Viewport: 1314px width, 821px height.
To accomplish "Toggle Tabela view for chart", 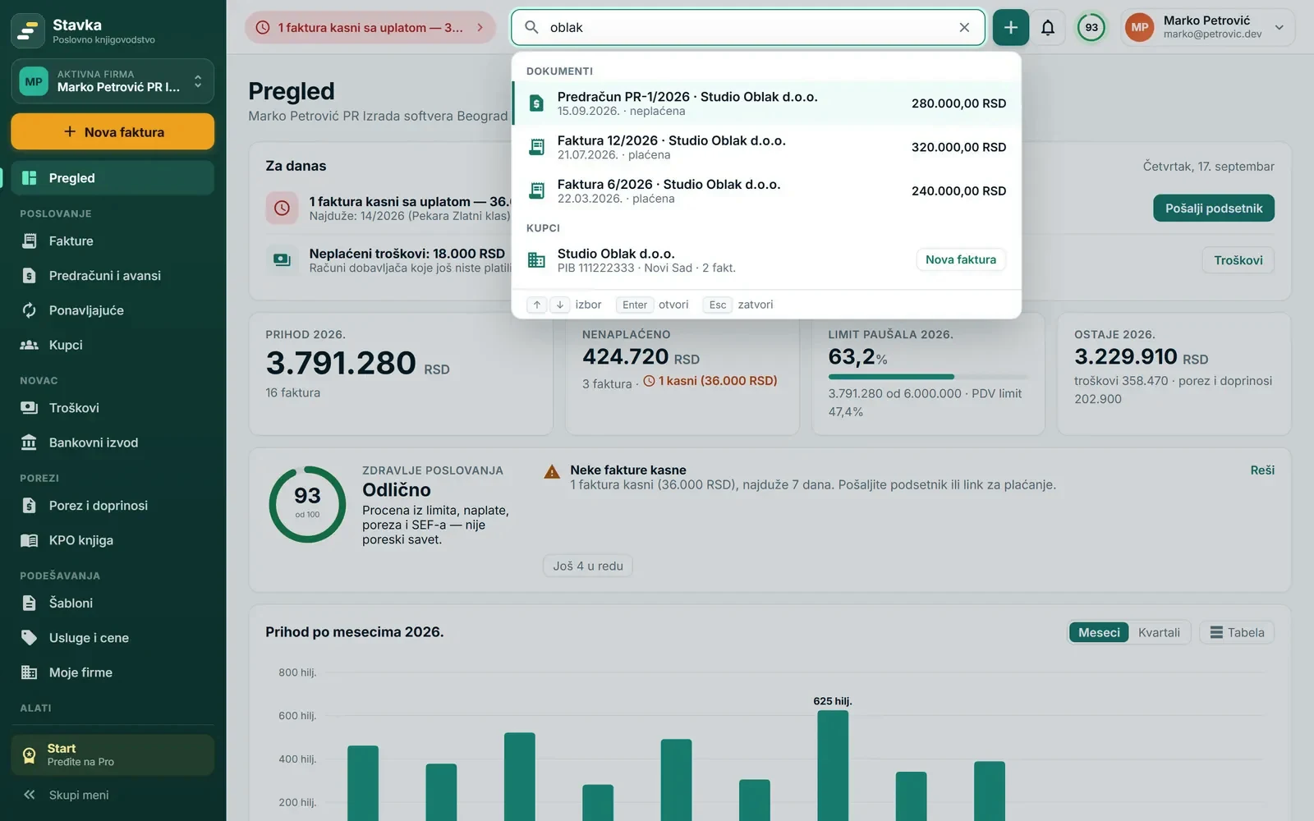I will (x=1237, y=632).
